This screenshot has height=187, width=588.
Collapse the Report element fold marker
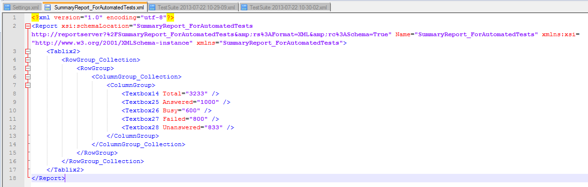27,26
